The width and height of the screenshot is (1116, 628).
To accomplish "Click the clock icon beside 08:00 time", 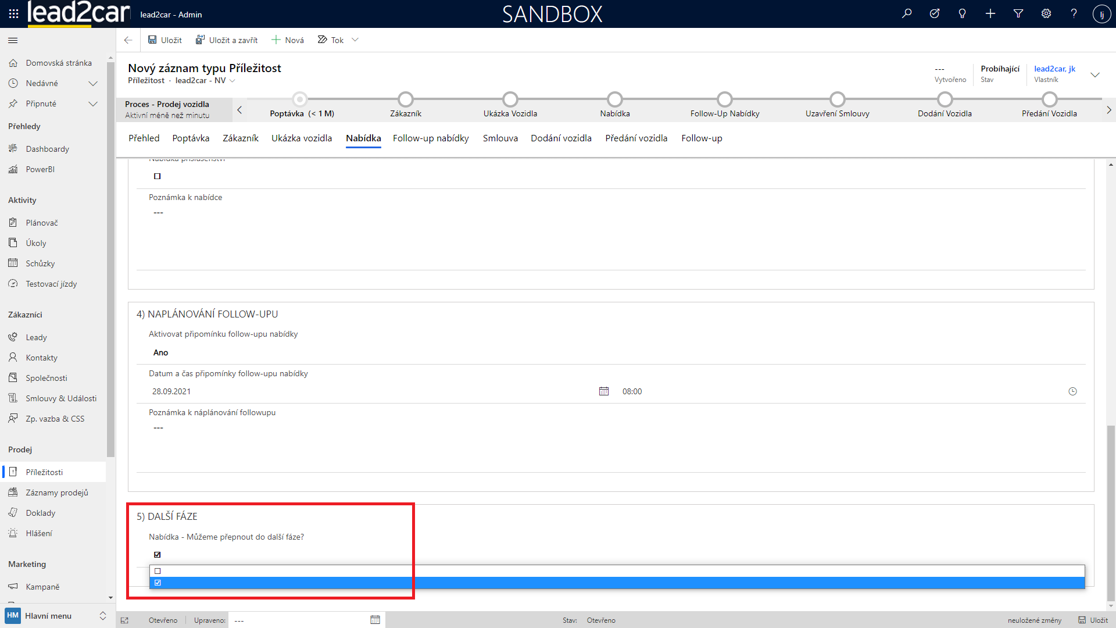I will point(1072,391).
